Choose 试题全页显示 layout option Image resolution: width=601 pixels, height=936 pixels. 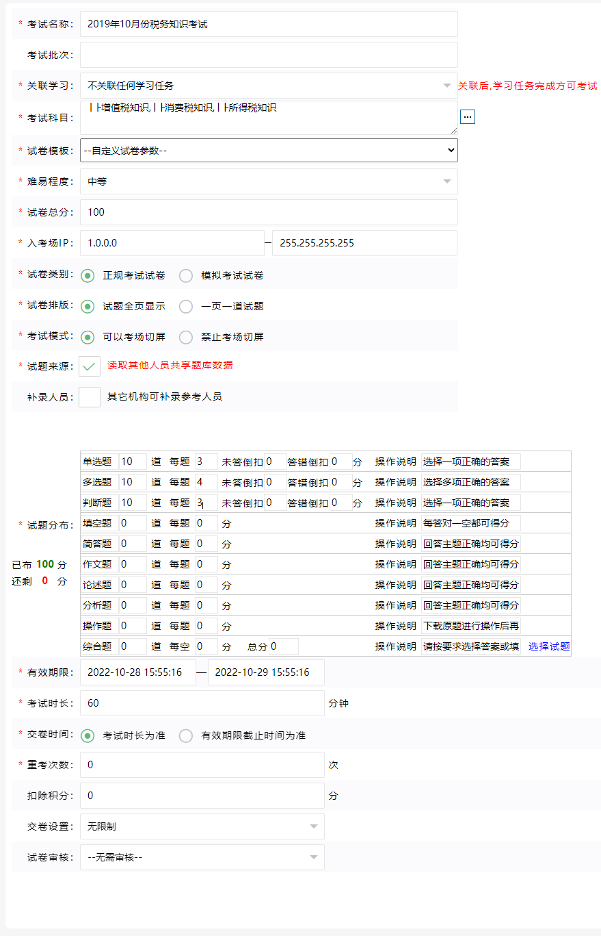pyautogui.click(x=88, y=307)
